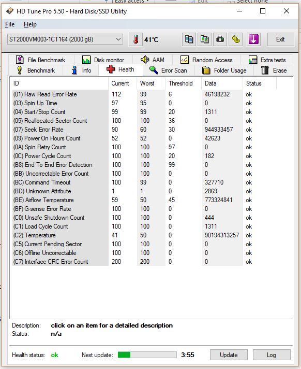Open the AAM tab
The width and height of the screenshot is (301, 369).
(153, 60)
